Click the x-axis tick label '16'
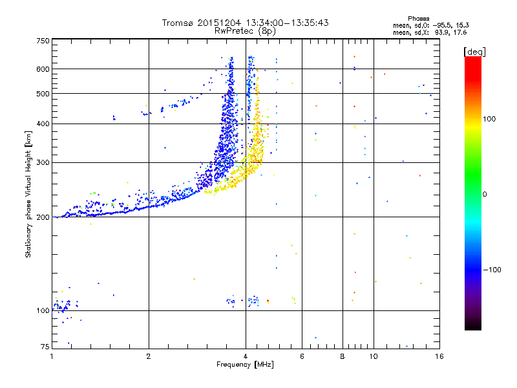This screenshot has width=517, height=388. pos(439,356)
